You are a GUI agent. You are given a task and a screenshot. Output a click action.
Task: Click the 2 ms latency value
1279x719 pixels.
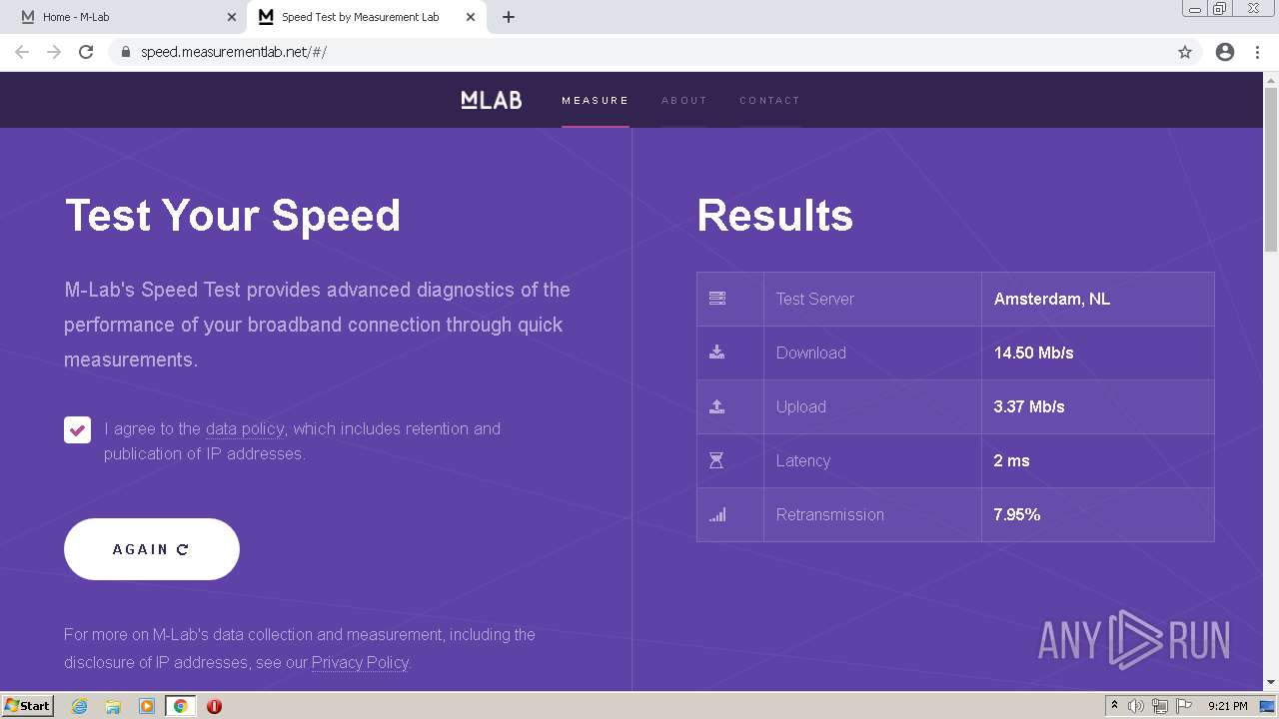pos(1011,460)
